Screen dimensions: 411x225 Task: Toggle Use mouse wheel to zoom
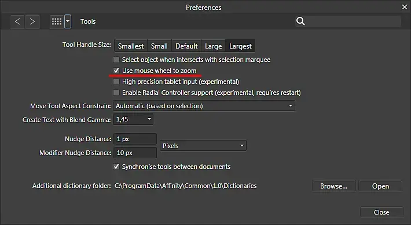coord(116,71)
